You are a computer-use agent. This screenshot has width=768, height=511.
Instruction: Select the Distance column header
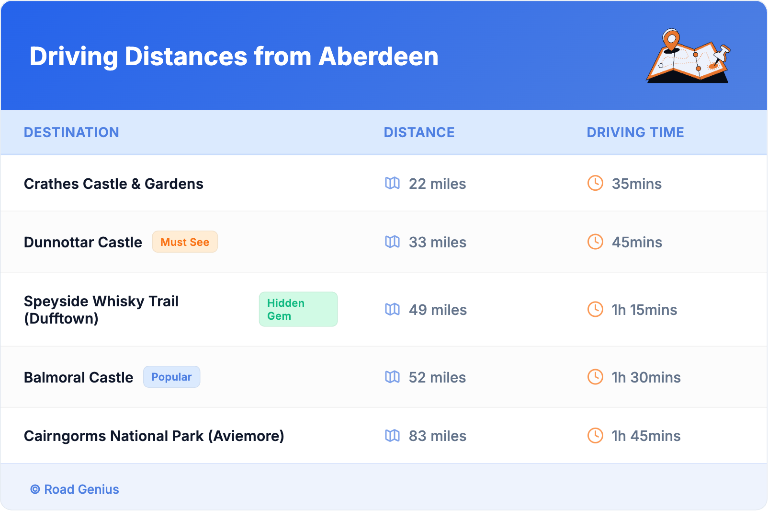coord(419,132)
